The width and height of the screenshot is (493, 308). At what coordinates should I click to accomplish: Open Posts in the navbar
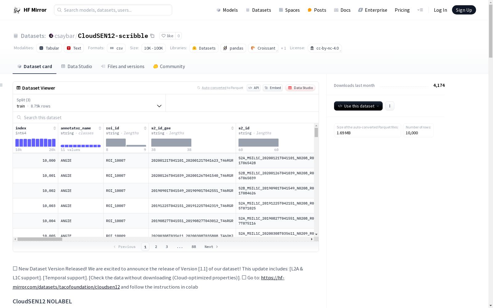(317, 10)
